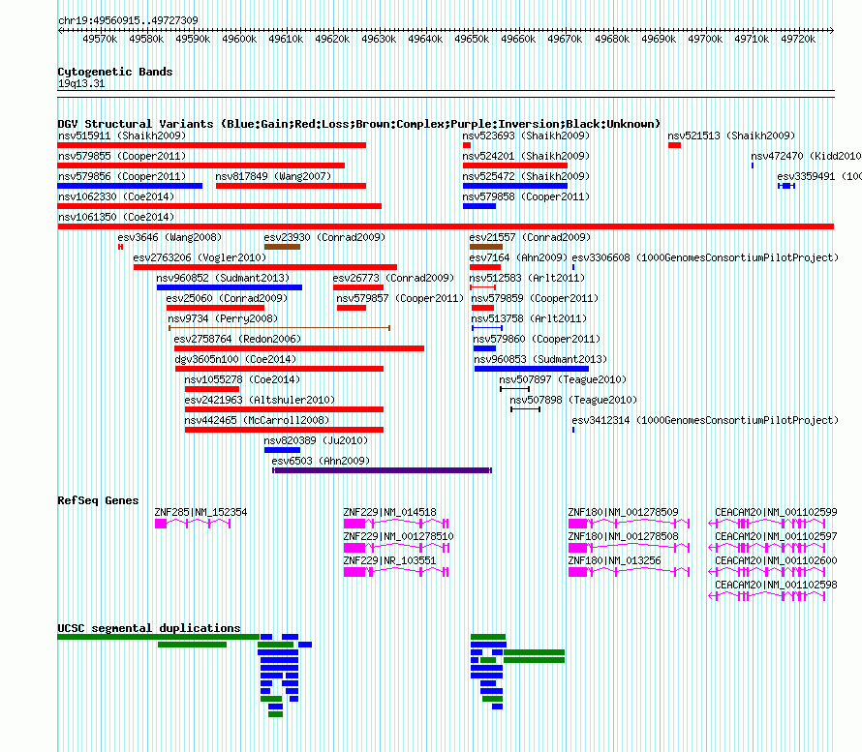Viewport: 862px width, 752px height.
Task: Click the nsv579857 (Cooper2011) label
Action: click(400, 298)
